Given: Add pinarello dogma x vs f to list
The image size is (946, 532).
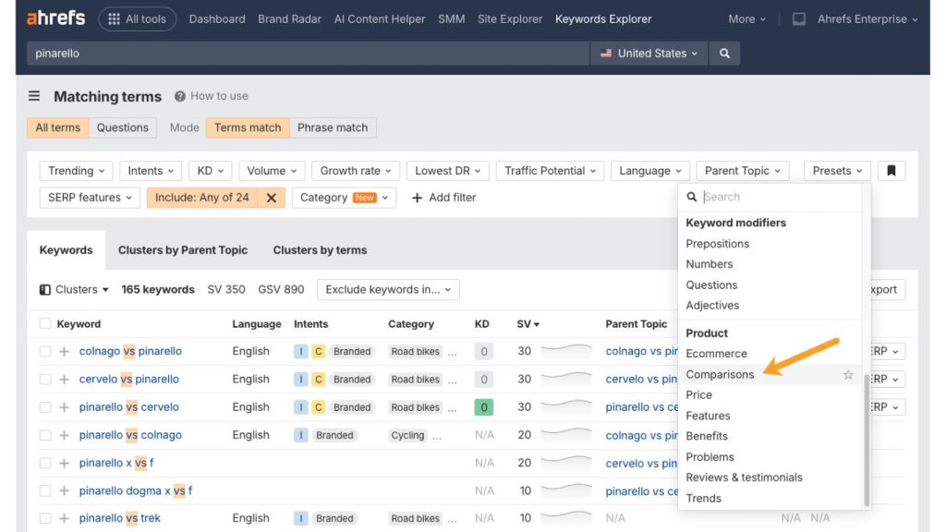Looking at the screenshot, I should click(x=64, y=490).
